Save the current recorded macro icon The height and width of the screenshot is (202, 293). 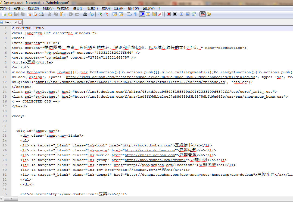[x=194, y=14]
